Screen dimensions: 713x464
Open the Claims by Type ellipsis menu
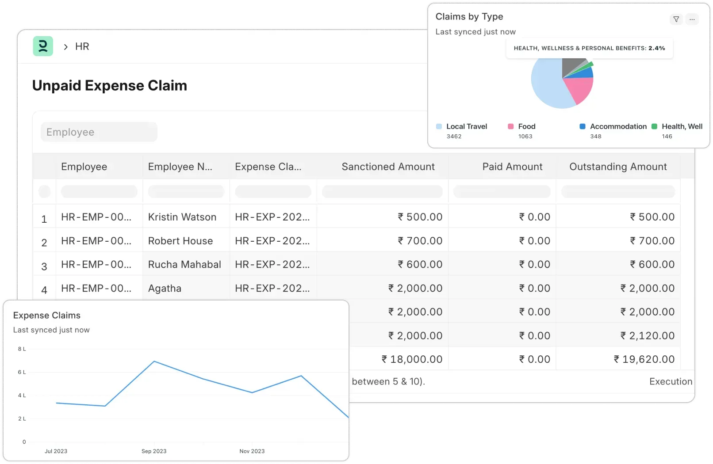pyautogui.click(x=692, y=19)
